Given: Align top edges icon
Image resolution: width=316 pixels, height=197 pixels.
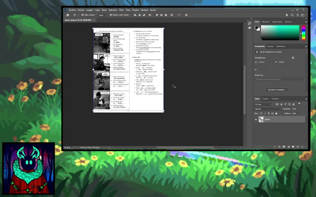Looking at the screenshot, I should pos(157,15).
